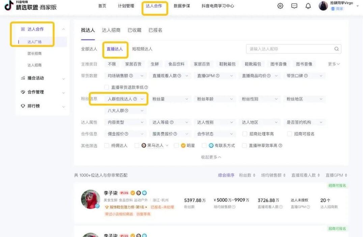363x237 pixels.
Task: Open 数据参谋 in top navigation
Action: click(182, 6)
